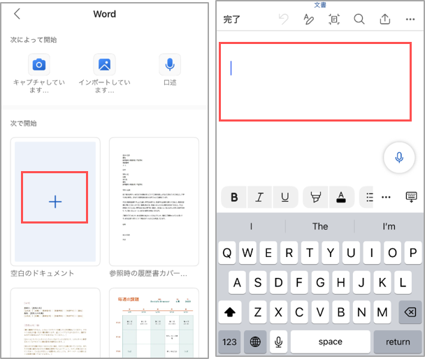425x359 pixels.
Task: Apply font color
Action: [x=341, y=197]
